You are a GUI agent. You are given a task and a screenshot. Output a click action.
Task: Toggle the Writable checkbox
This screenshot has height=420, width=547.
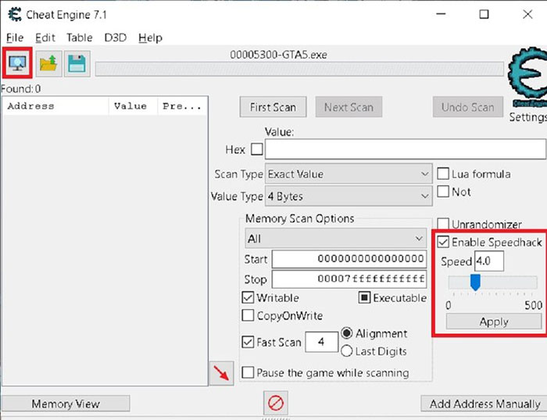(248, 297)
